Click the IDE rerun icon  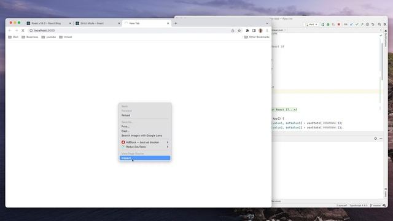coord(323,25)
